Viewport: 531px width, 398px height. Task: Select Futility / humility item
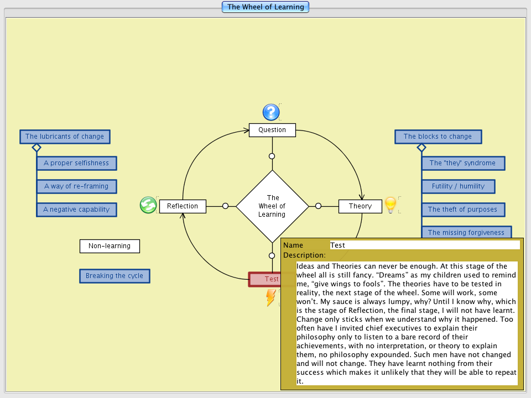coord(458,186)
